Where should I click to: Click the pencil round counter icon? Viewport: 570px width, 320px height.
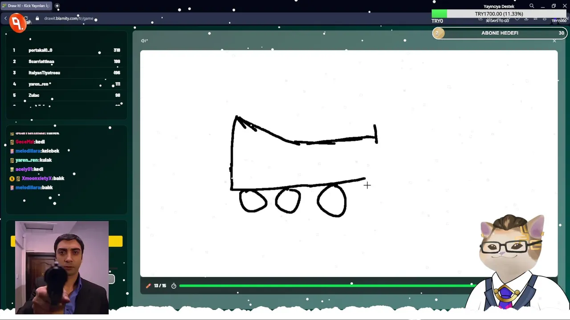[x=148, y=286]
